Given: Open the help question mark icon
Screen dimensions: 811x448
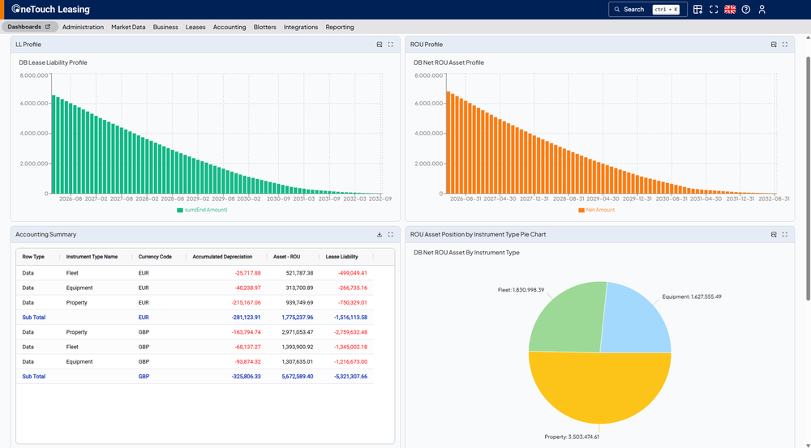Looking at the screenshot, I should [x=746, y=9].
